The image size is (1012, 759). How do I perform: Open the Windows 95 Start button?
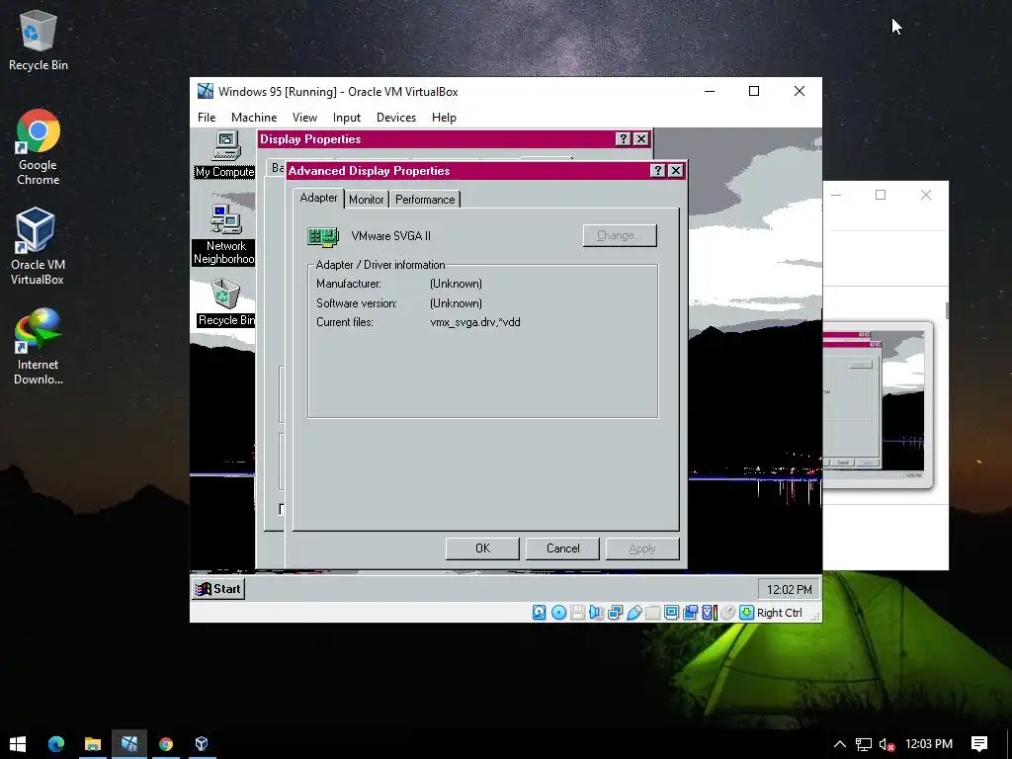tap(218, 589)
